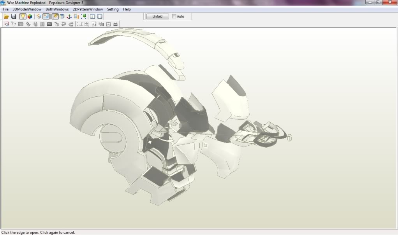398x235 pixels.
Task: Click the Save floppy disk icon
Action: [14, 16]
